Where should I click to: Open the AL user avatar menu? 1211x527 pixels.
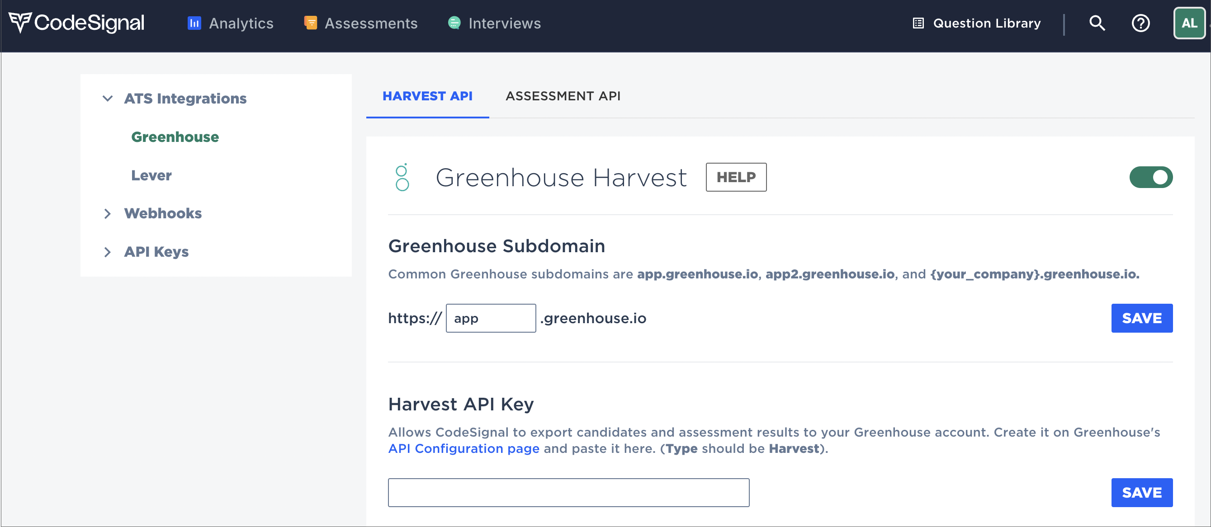1189,23
